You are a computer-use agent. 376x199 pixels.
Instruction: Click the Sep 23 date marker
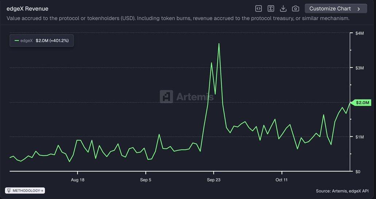pos(214,180)
